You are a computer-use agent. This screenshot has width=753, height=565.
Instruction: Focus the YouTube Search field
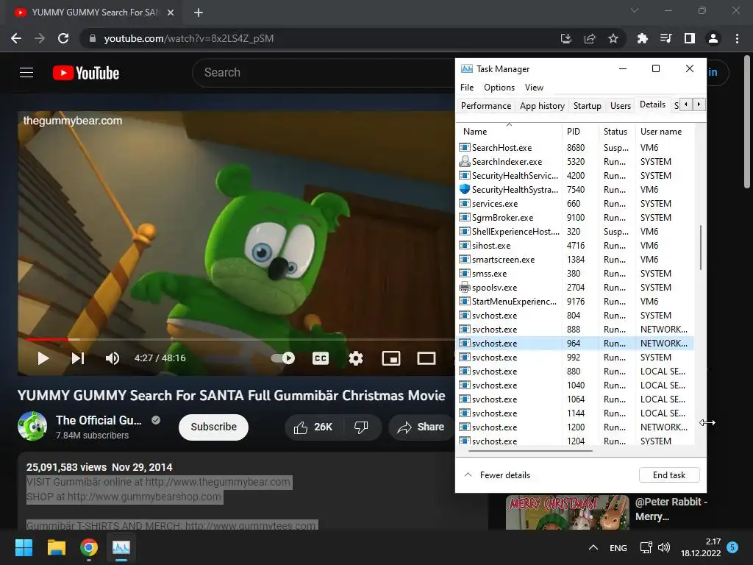click(324, 73)
